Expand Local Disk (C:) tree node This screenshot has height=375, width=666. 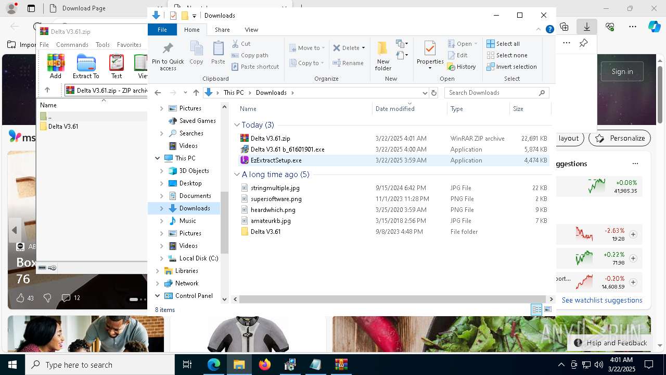pos(161,258)
